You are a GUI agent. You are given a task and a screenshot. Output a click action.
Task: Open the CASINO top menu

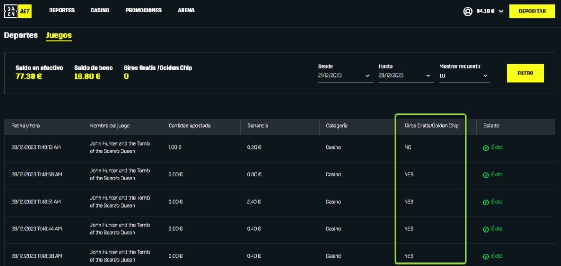tap(100, 11)
